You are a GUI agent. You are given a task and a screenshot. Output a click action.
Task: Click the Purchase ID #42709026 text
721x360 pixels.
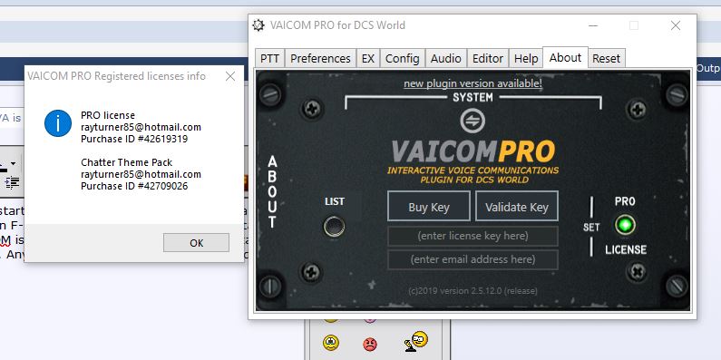[x=134, y=186]
